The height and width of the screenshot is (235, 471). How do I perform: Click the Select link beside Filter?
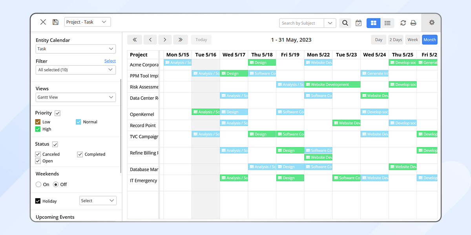tap(110, 61)
